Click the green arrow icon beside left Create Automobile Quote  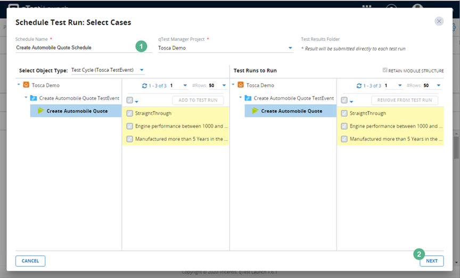pyautogui.click(x=40, y=111)
